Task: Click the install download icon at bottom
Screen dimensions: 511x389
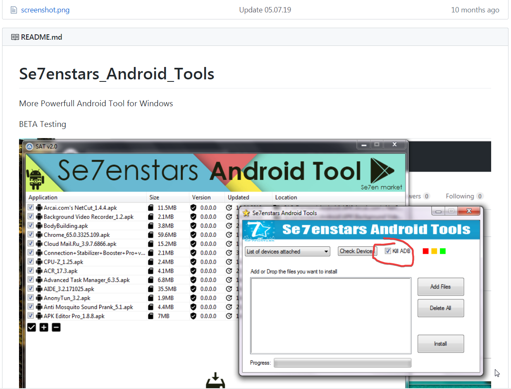Action: coord(215,381)
